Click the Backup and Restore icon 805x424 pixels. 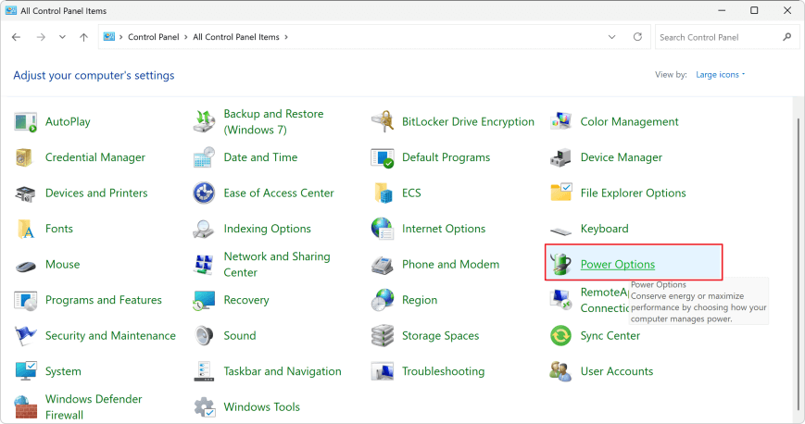click(x=204, y=122)
